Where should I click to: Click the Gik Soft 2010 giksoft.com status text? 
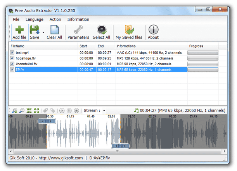(x=46, y=158)
